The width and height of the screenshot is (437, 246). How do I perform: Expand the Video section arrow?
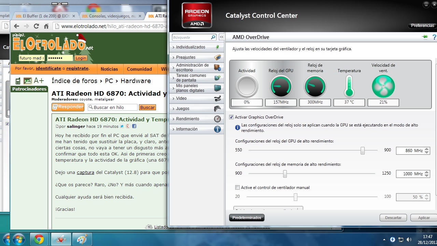(x=173, y=98)
